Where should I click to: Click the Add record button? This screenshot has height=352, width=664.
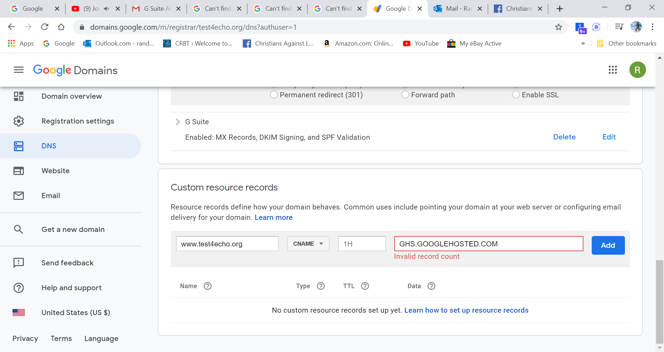[608, 245]
